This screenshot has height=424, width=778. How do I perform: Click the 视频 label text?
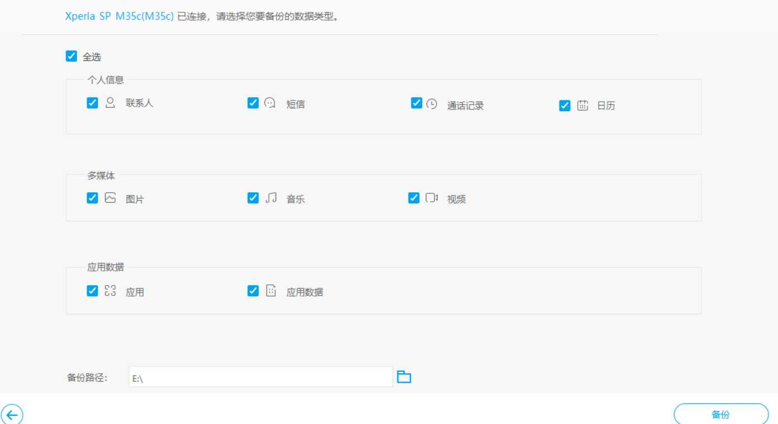point(456,199)
